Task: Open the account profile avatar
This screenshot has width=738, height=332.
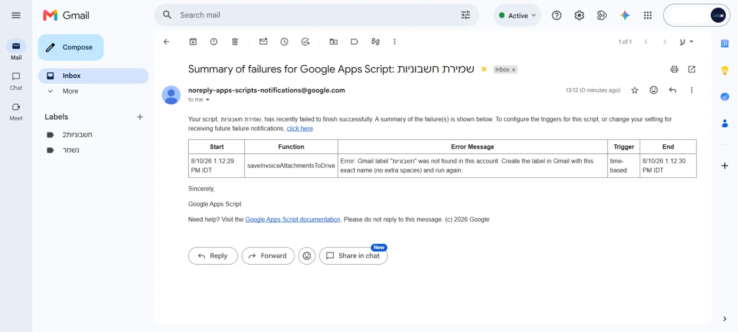Action: click(718, 16)
